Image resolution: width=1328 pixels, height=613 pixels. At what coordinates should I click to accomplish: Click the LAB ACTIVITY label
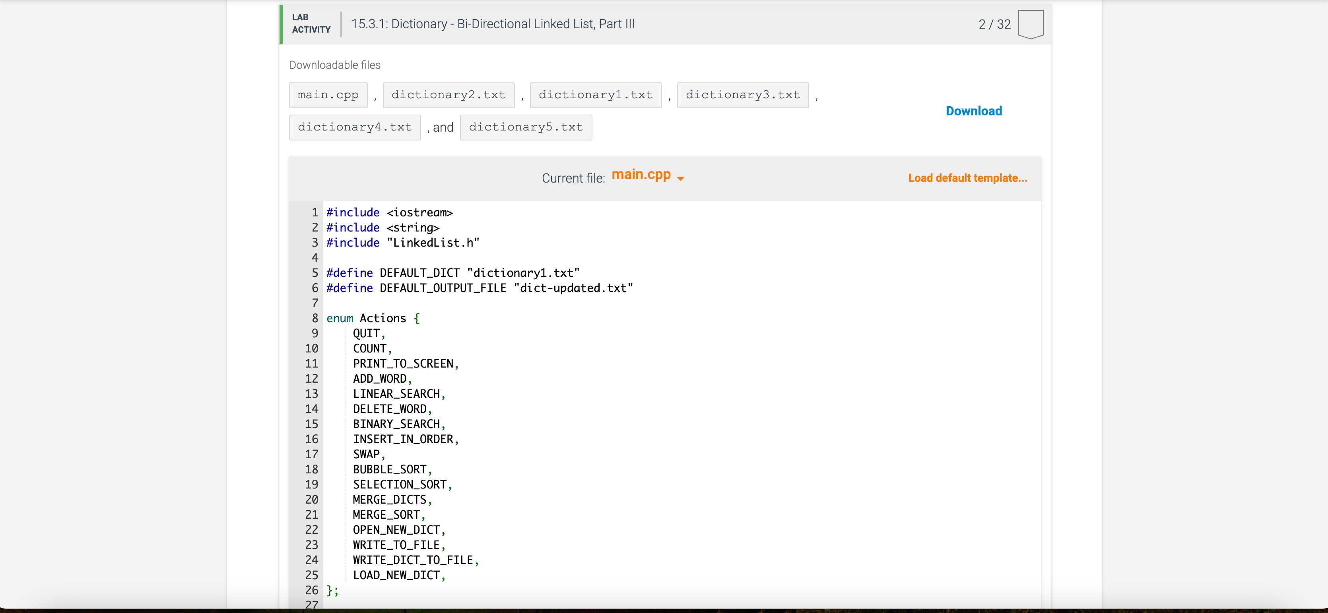pos(311,24)
